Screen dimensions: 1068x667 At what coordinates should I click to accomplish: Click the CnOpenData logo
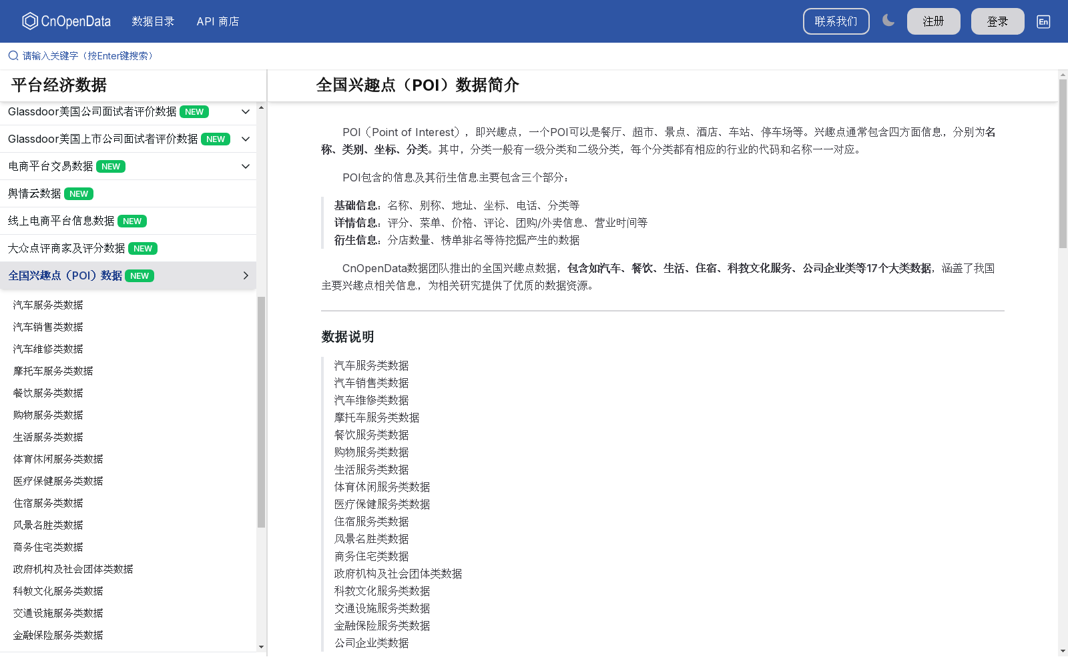66,21
